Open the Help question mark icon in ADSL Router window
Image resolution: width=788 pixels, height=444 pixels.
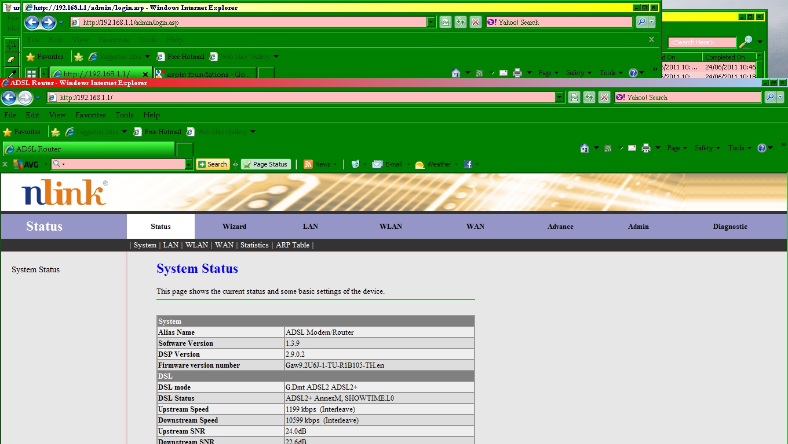[x=762, y=149]
